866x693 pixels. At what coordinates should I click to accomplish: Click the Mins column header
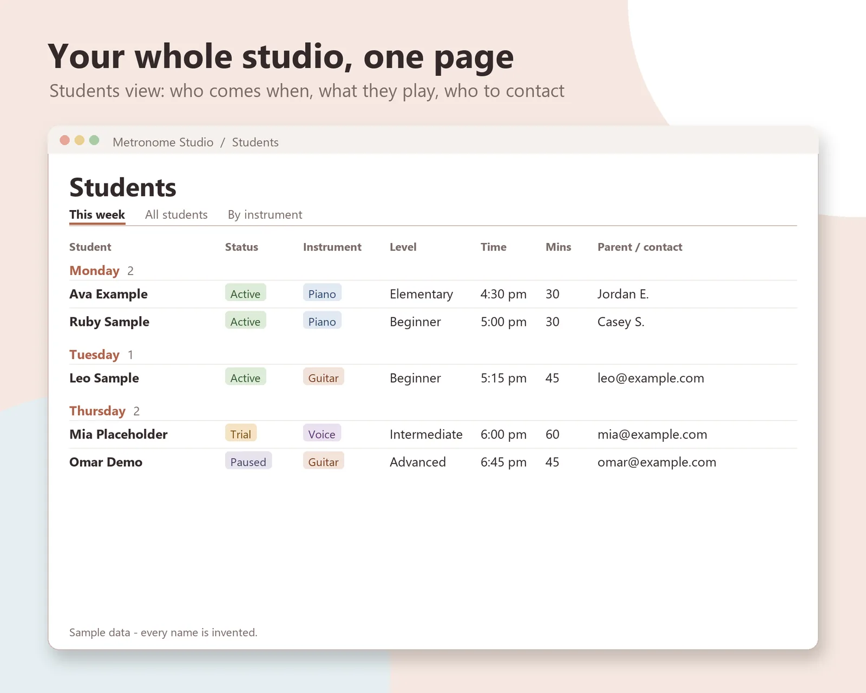coord(558,247)
